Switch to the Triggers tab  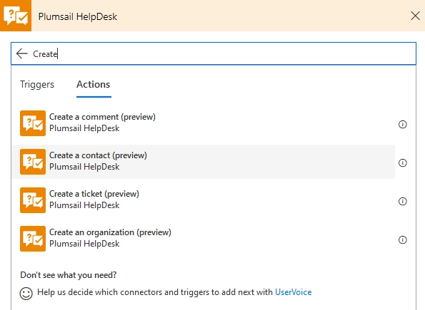(37, 84)
